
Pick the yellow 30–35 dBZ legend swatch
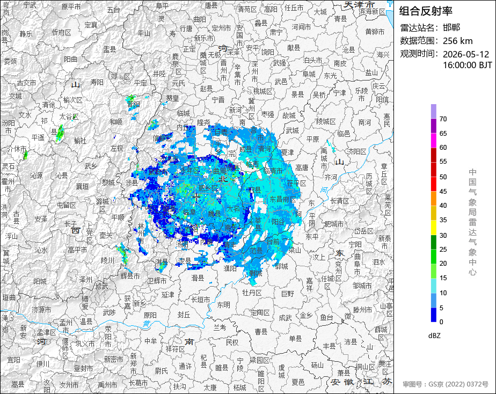point(433,228)
